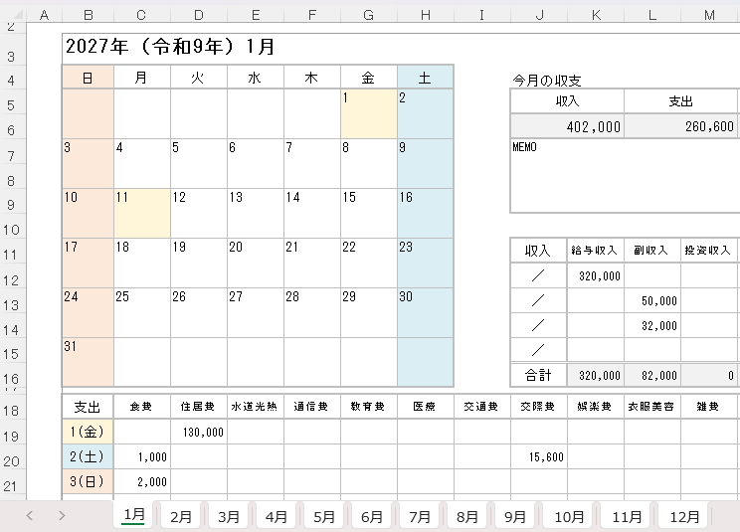
Task: Click the 水道光熱 expense header
Action: click(x=256, y=406)
